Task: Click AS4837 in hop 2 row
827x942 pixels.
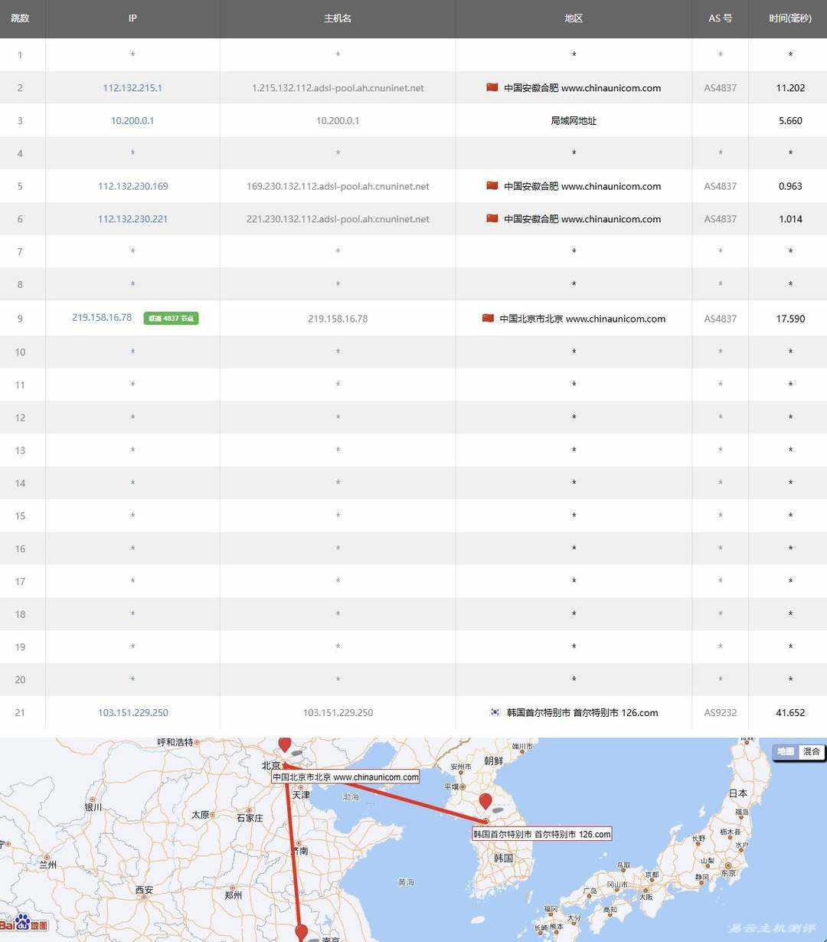Action: coord(721,88)
